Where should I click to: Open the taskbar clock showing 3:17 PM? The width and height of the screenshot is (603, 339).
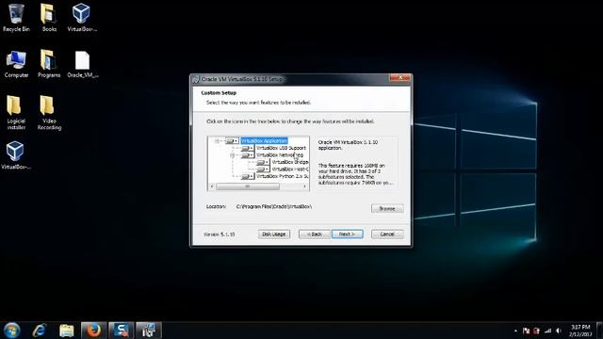pyautogui.click(x=580, y=331)
